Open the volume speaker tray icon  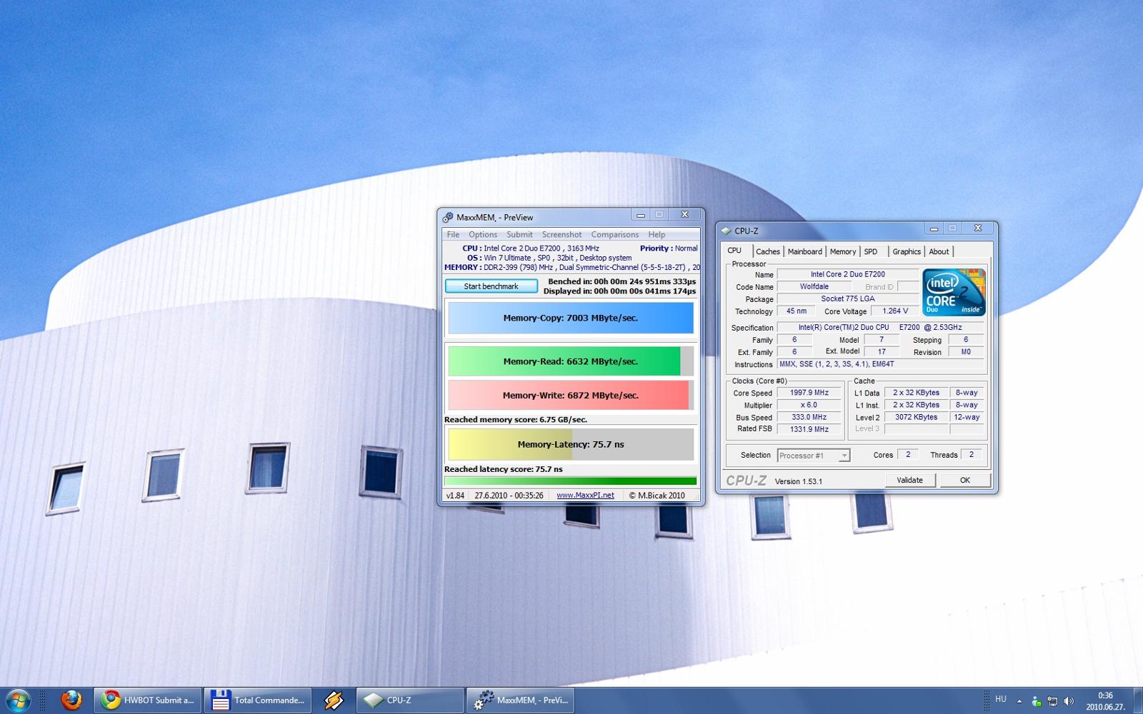tap(1069, 701)
